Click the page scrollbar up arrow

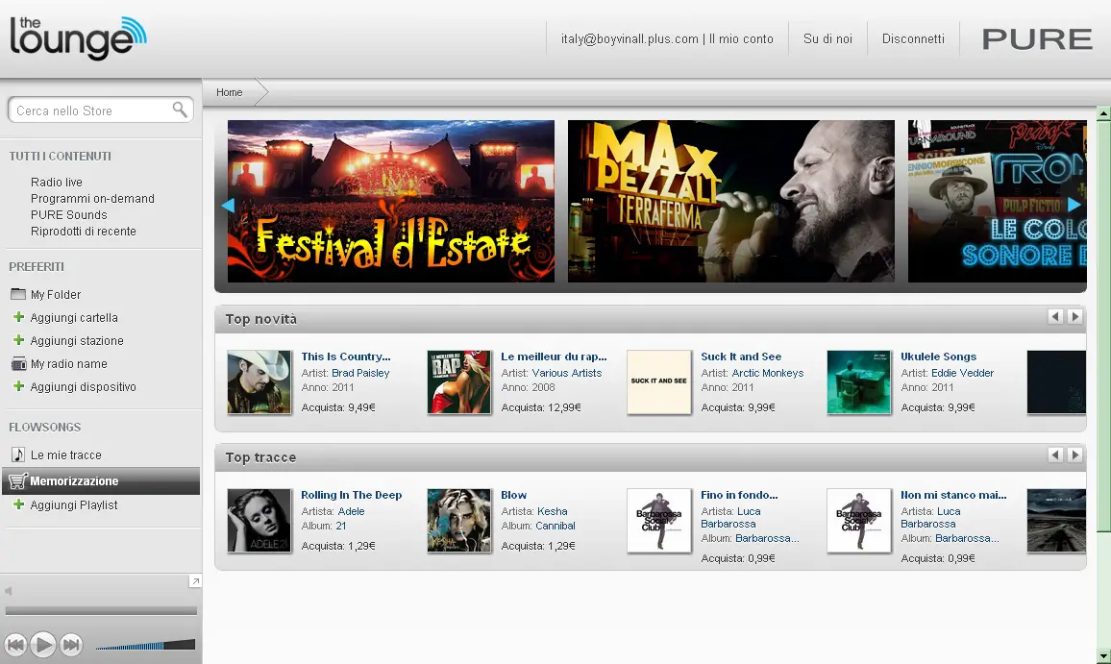coord(1103,112)
